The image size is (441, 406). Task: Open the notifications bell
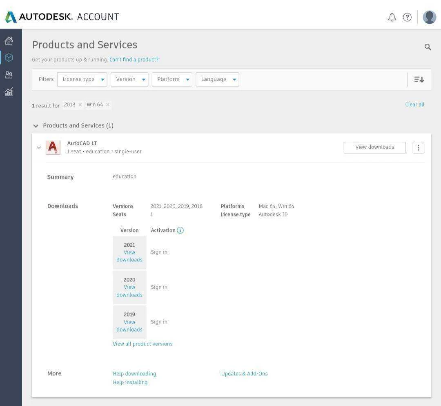point(392,17)
